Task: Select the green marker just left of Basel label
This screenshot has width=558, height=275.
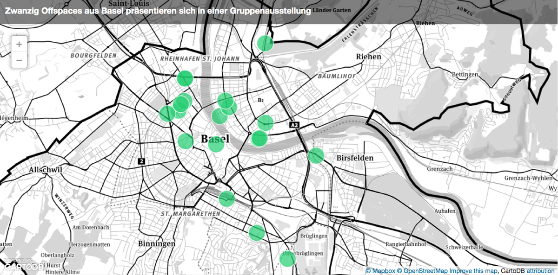Action: point(186,141)
